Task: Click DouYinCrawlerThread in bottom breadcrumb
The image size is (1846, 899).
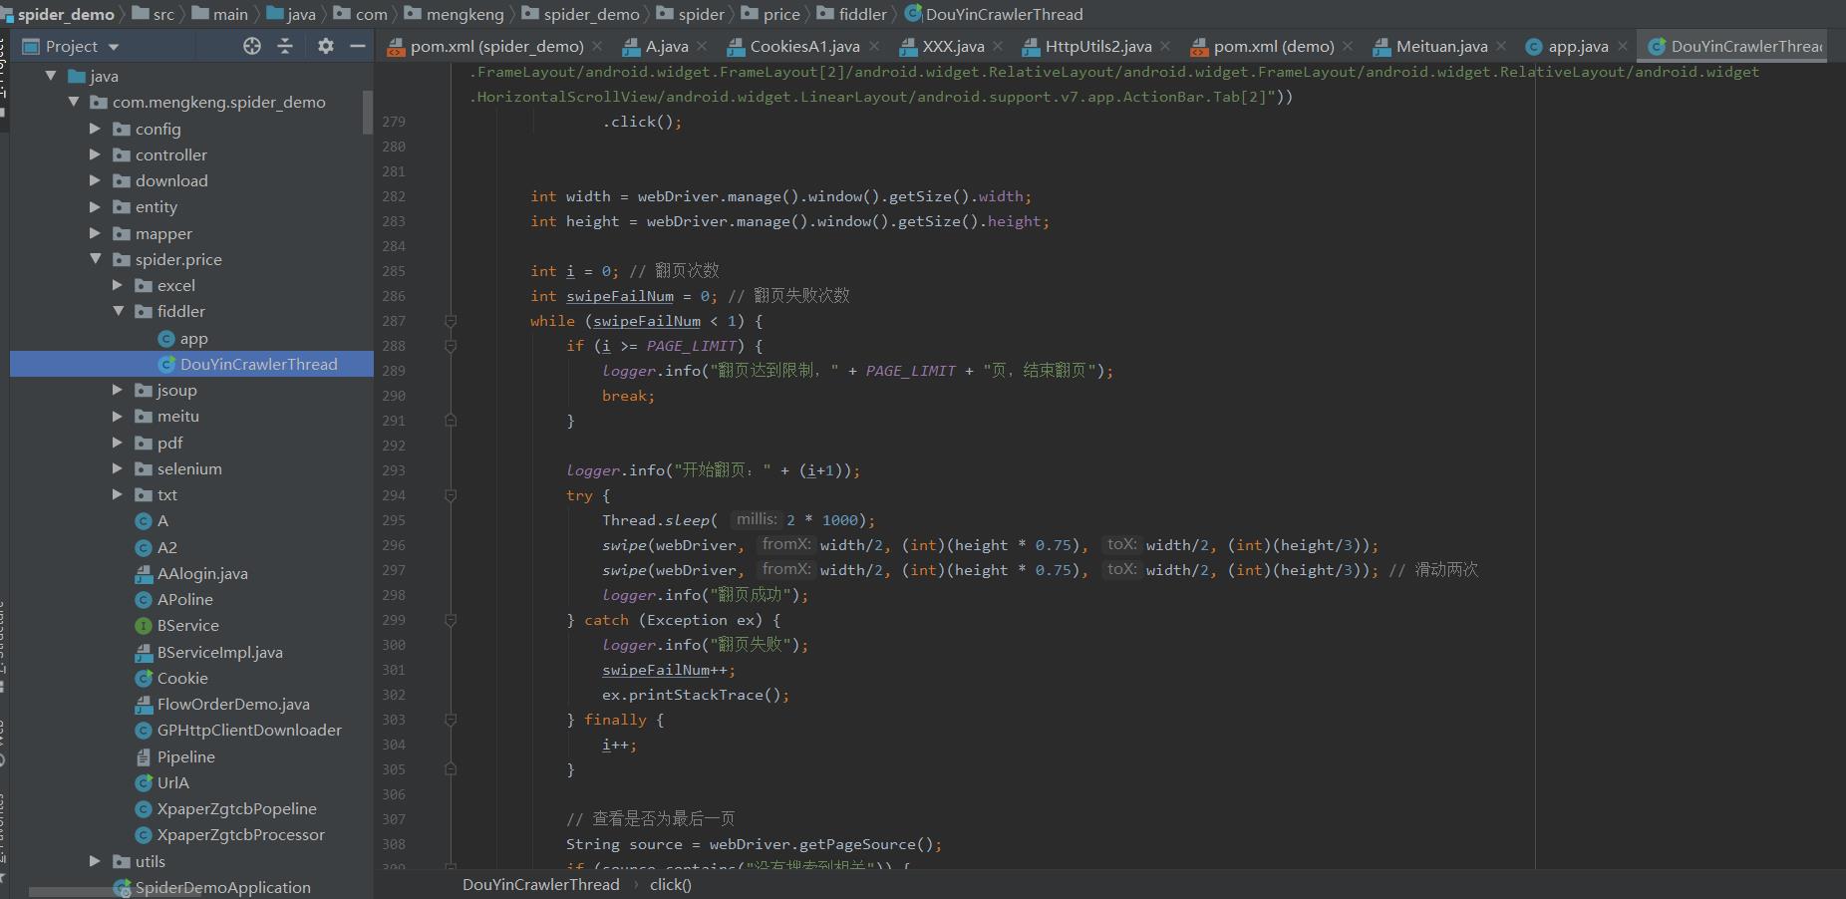Action: pos(541,884)
